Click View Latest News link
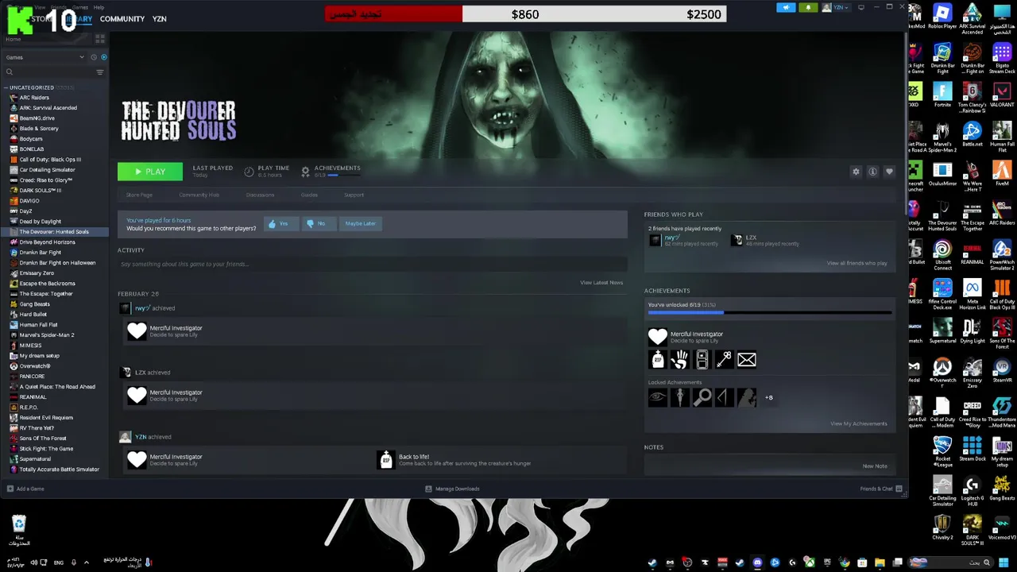This screenshot has height=572, width=1017. [601, 283]
